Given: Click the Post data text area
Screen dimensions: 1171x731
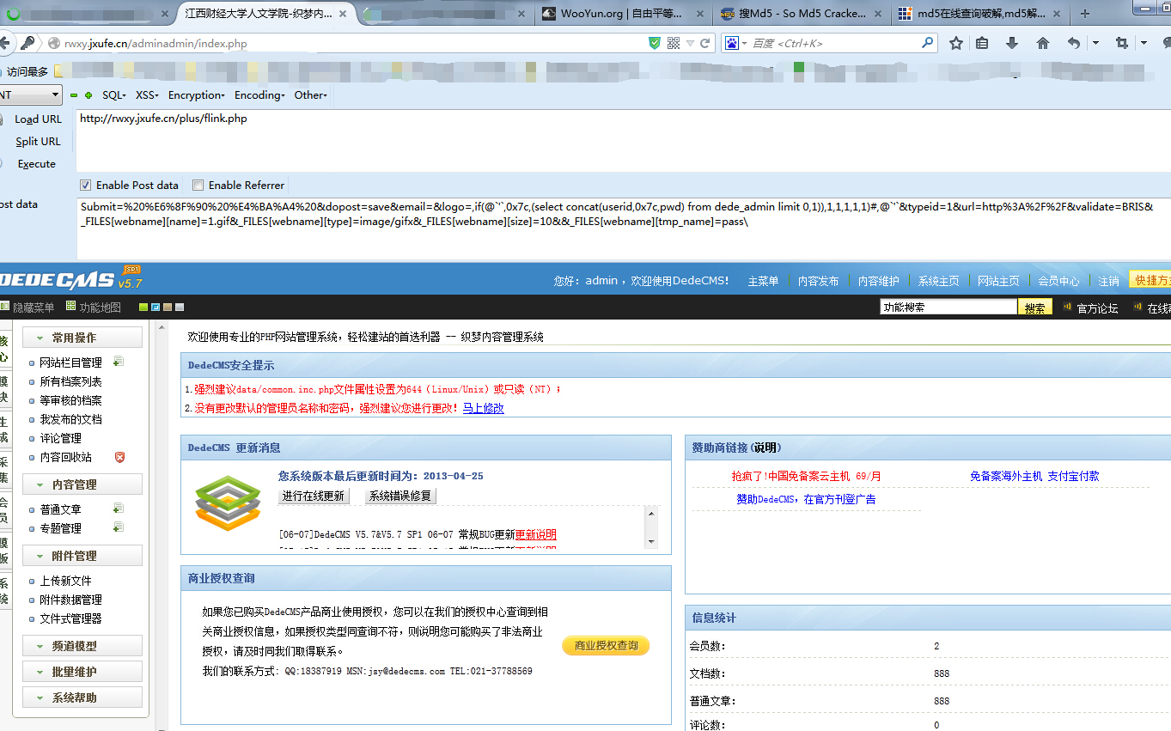Looking at the screenshot, I should click(x=623, y=228).
